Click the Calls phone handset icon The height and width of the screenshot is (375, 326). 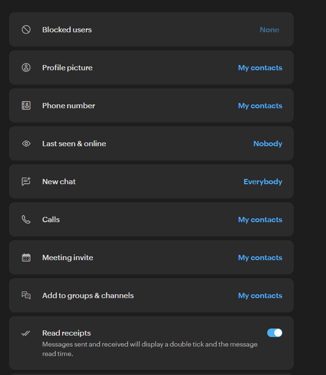click(x=26, y=219)
